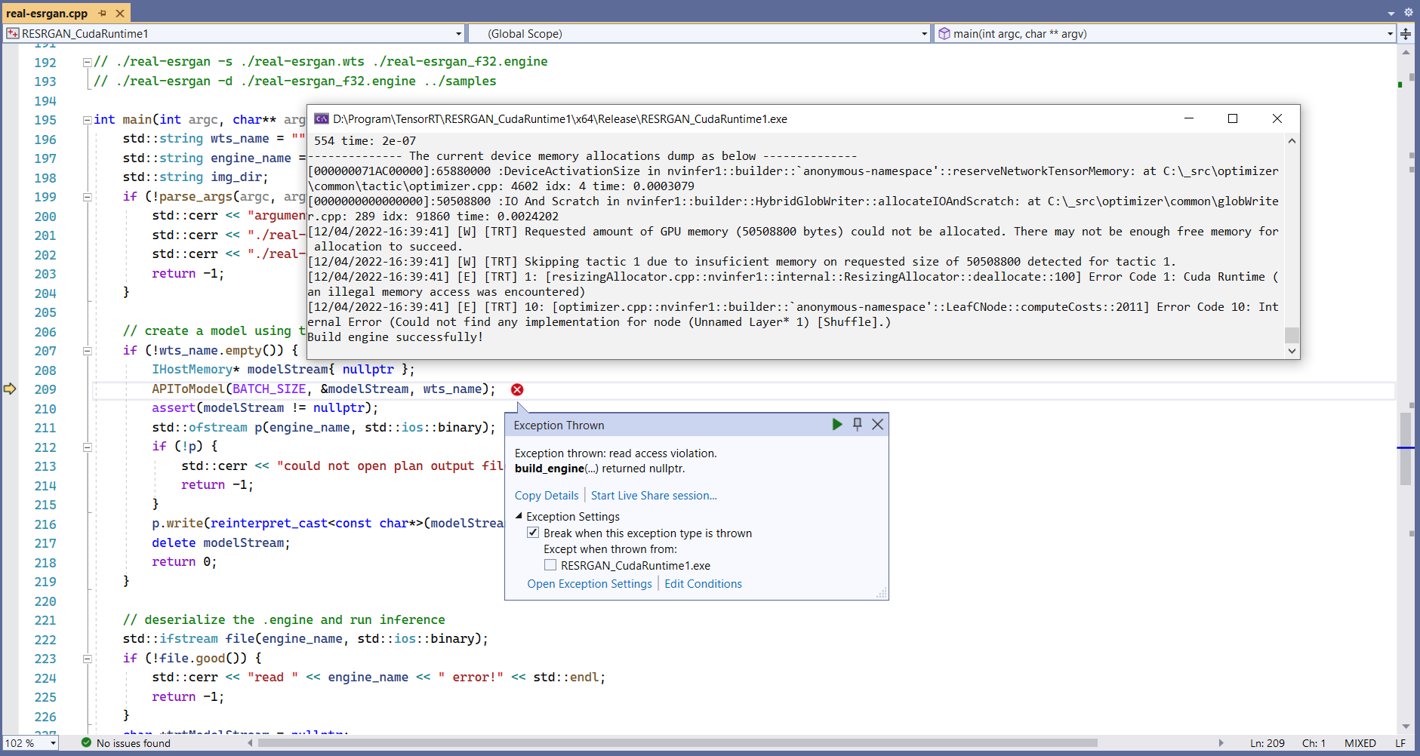The height and width of the screenshot is (756, 1420).
Task: Open the 102% zoom level control
Action: click(30, 743)
